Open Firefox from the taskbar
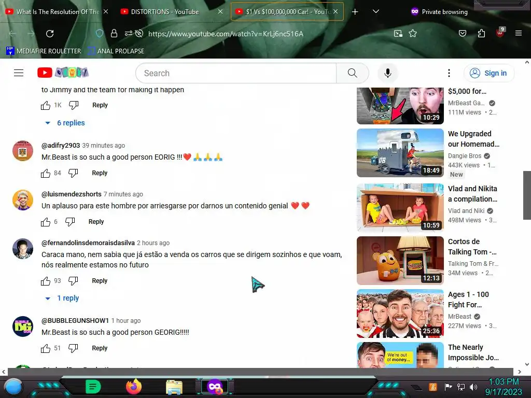The width and height of the screenshot is (531, 398). pyautogui.click(x=134, y=387)
